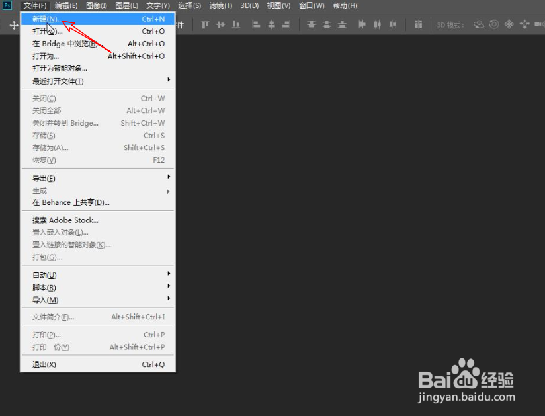Open the 滤镜(T) menu
The width and height of the screenshot is (545, 416).
click(221, 5)
